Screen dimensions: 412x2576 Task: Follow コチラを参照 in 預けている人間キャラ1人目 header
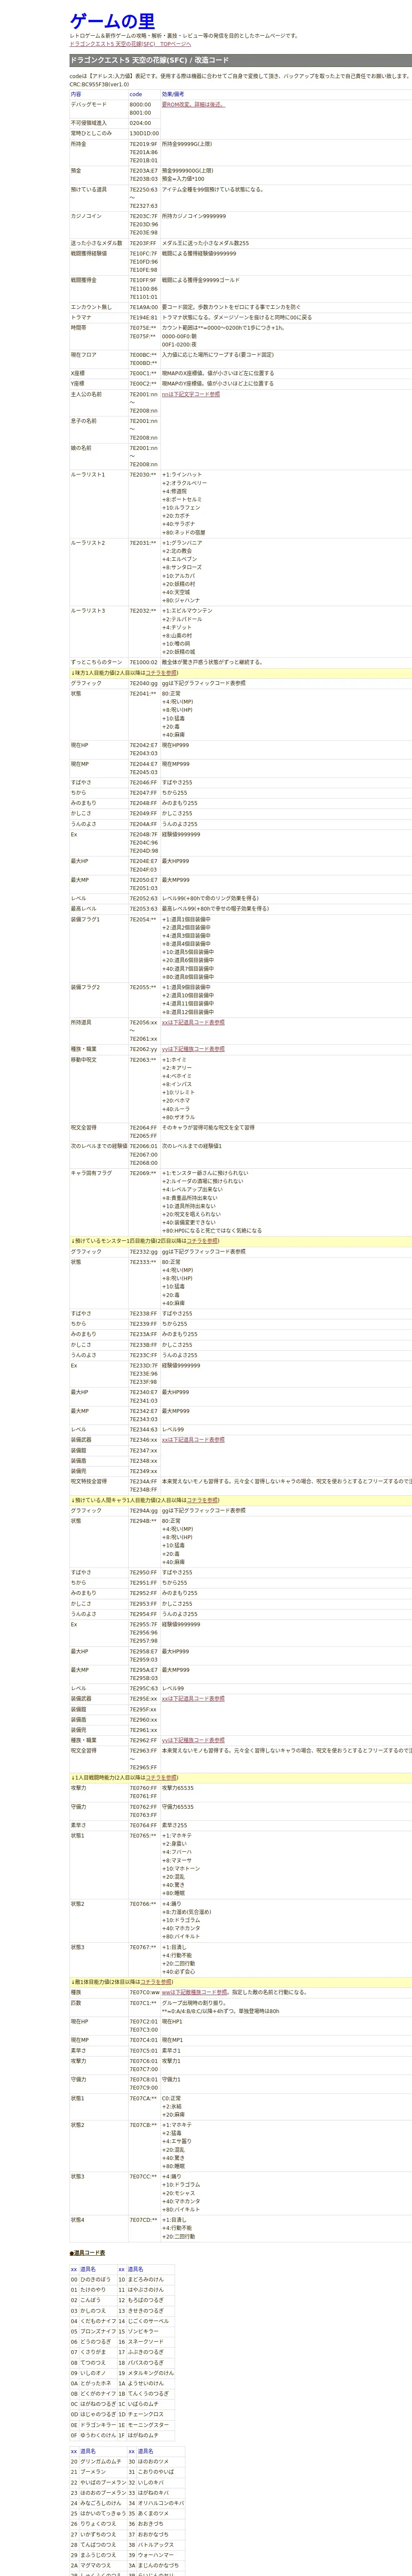click(x=203, y=1500)
